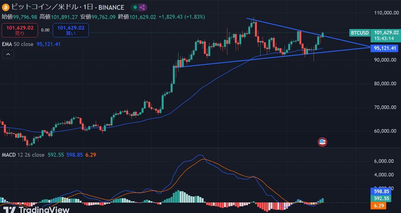The width and height of the screenshot is (401, 213).
Task: Click the blue 95,121.41 EMA price label
Action: [x=384, y=48]
